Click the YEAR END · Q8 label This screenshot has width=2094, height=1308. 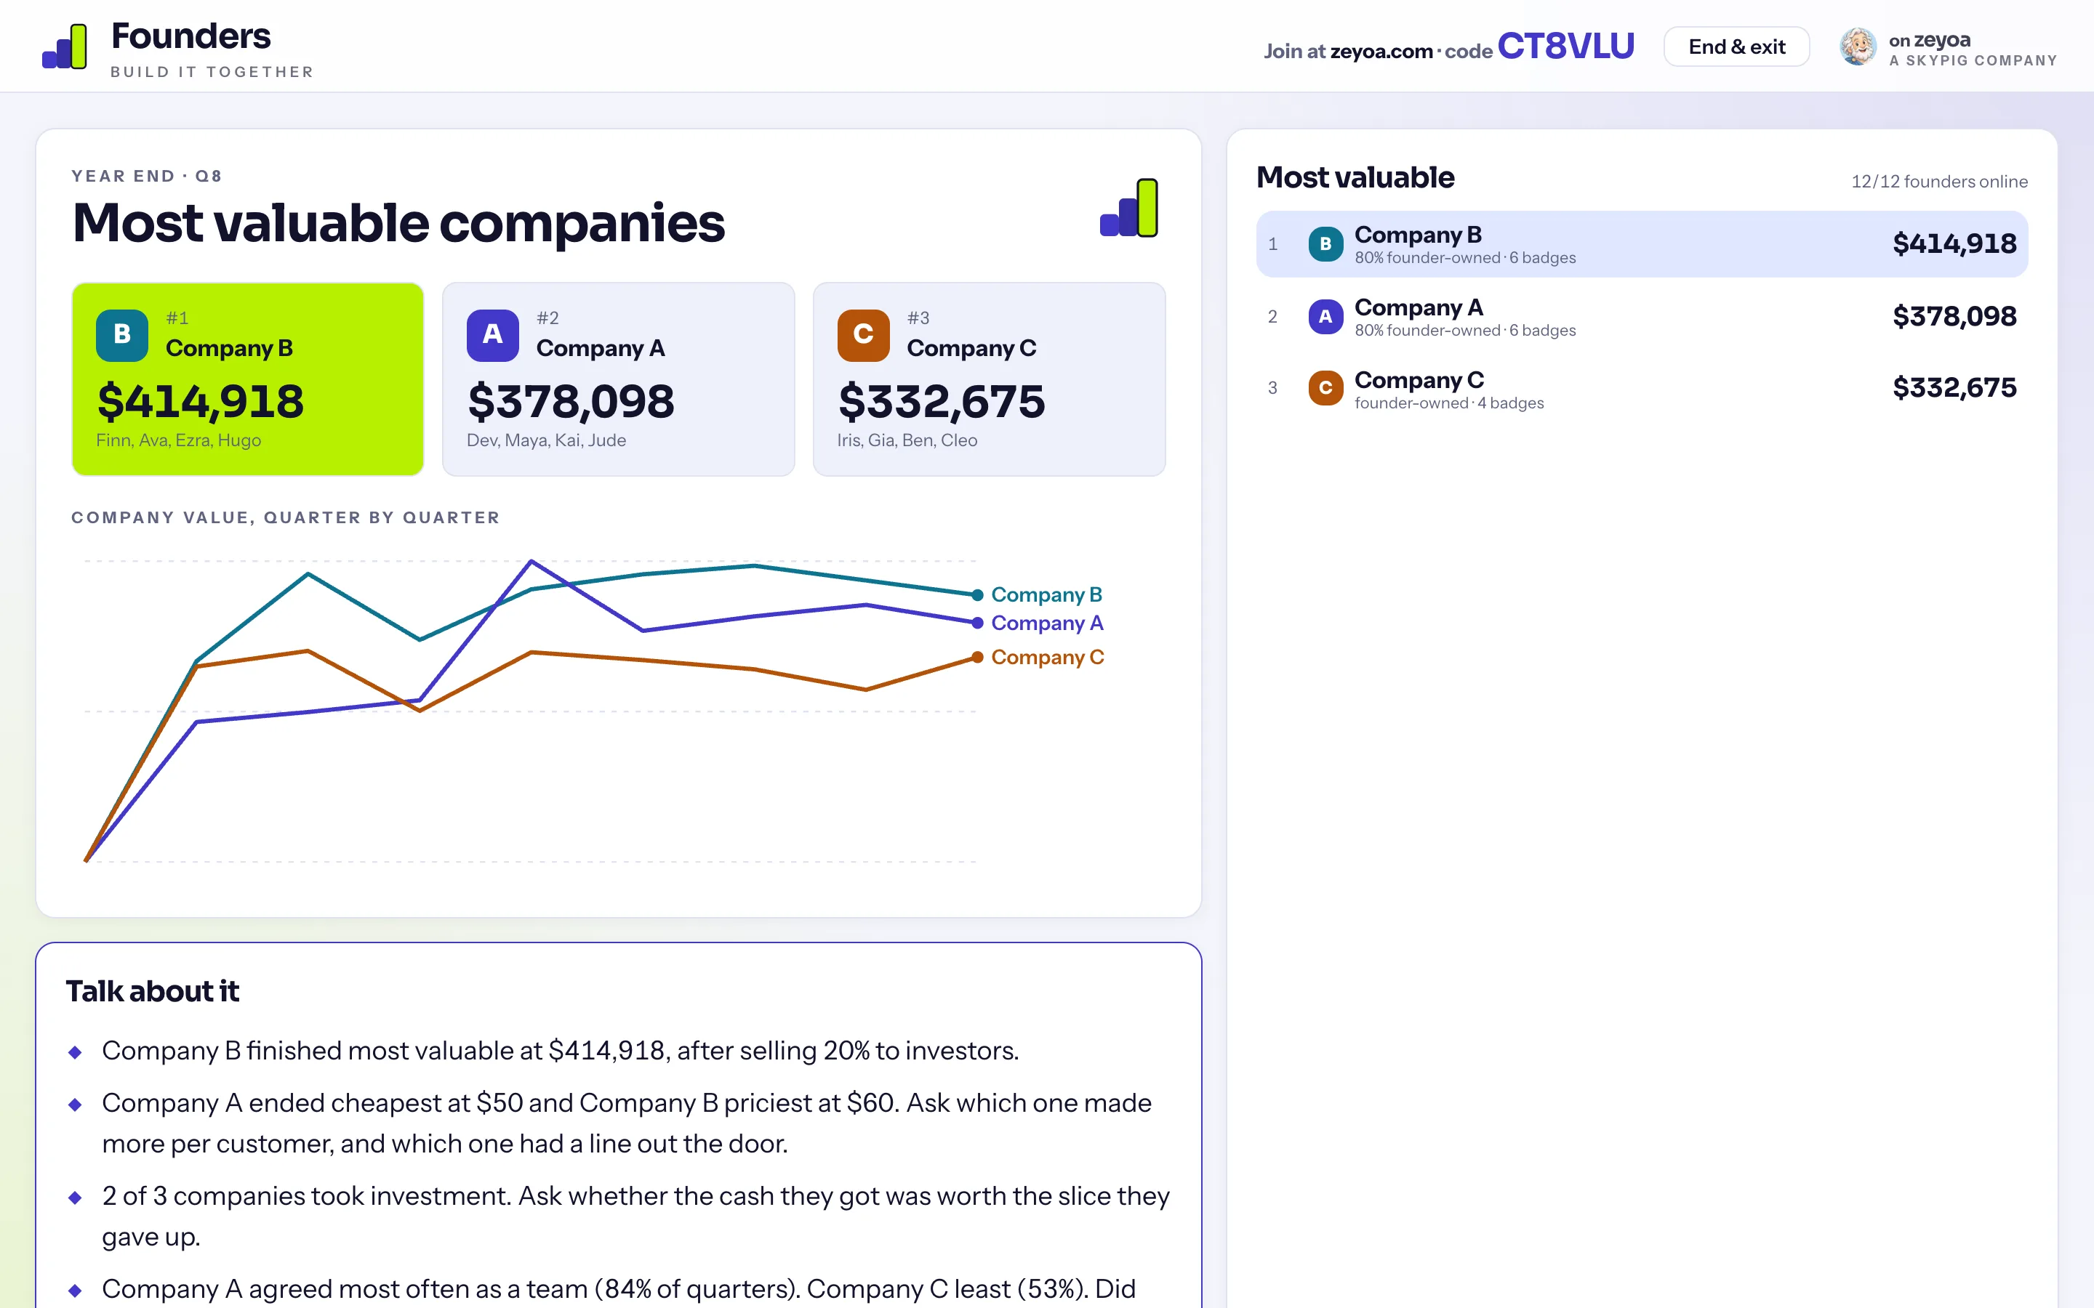click(x=146, y=177)
